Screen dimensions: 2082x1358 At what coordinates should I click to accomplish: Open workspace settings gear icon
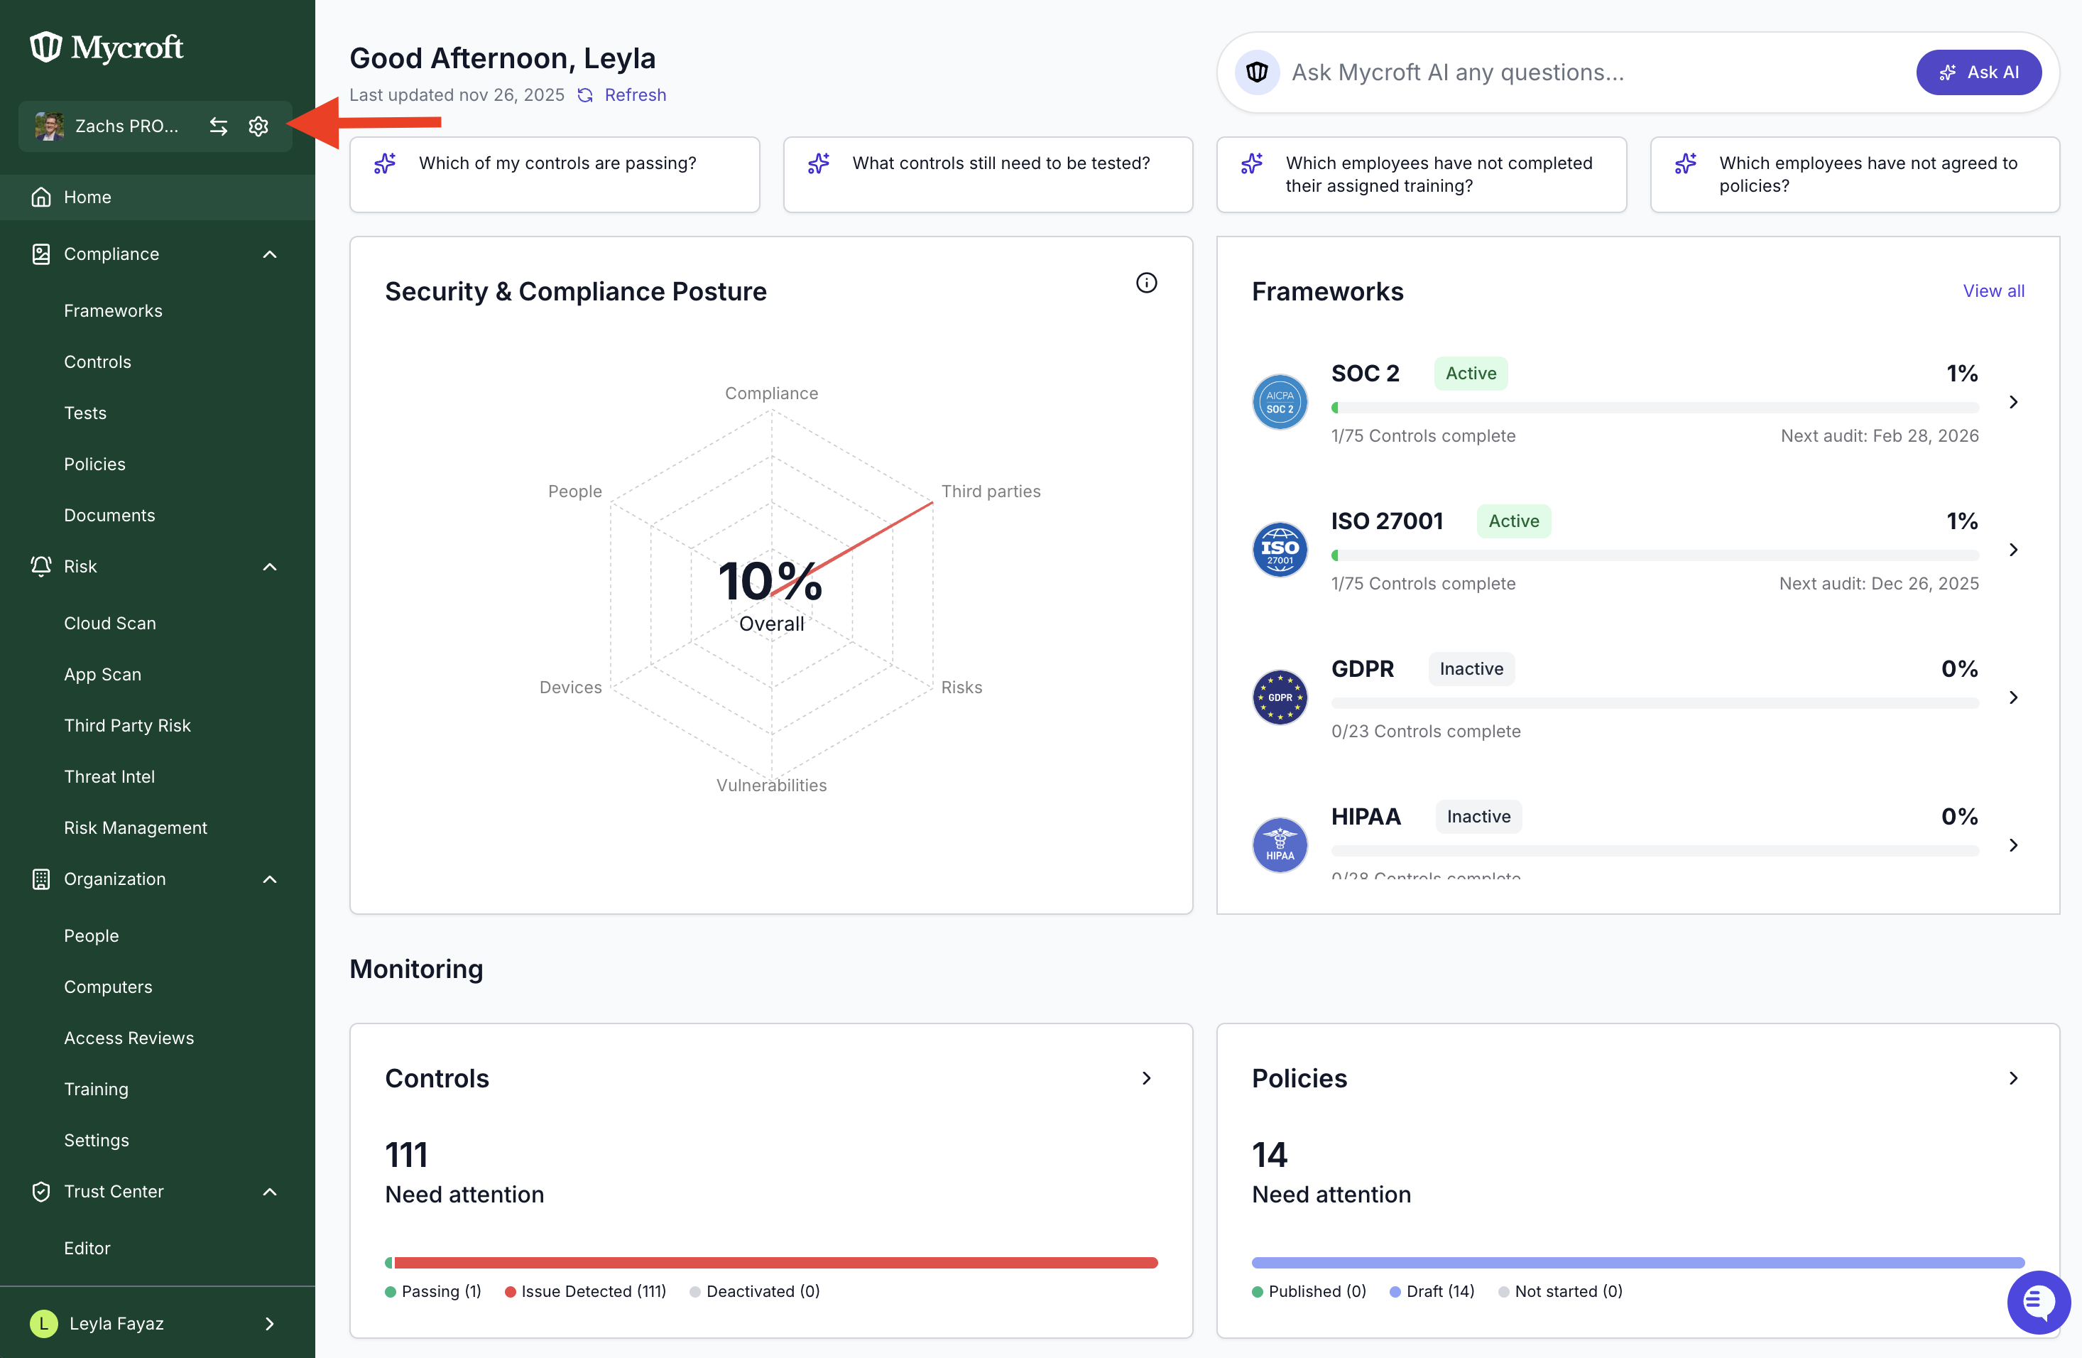coord(258,126)
